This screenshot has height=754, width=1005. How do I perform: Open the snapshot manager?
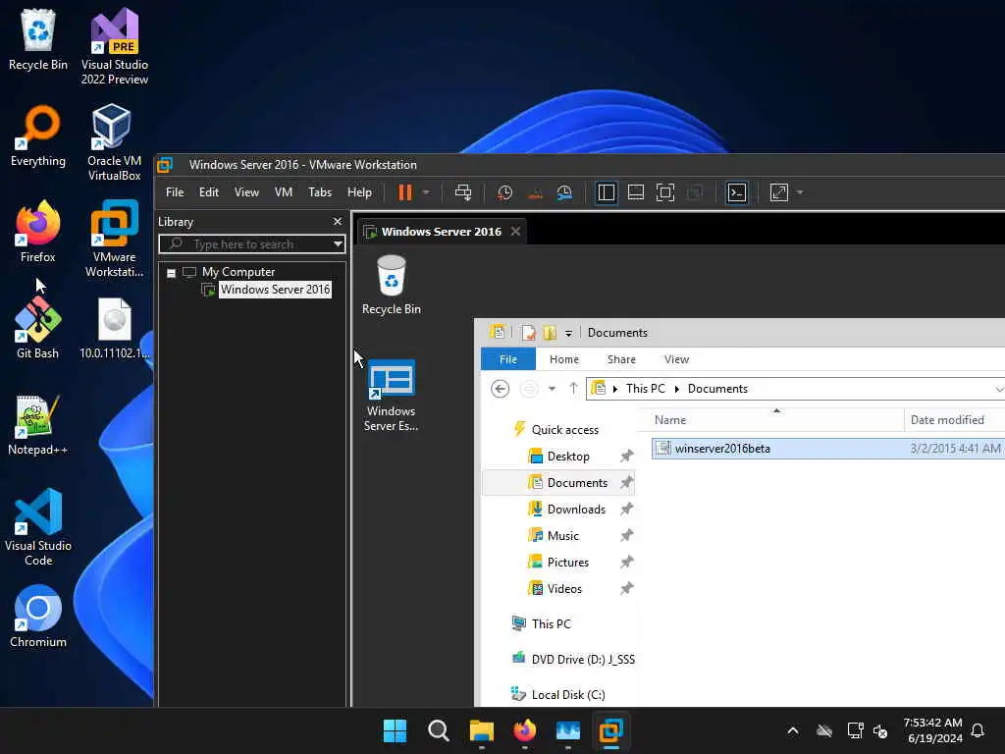click(564, 192)
